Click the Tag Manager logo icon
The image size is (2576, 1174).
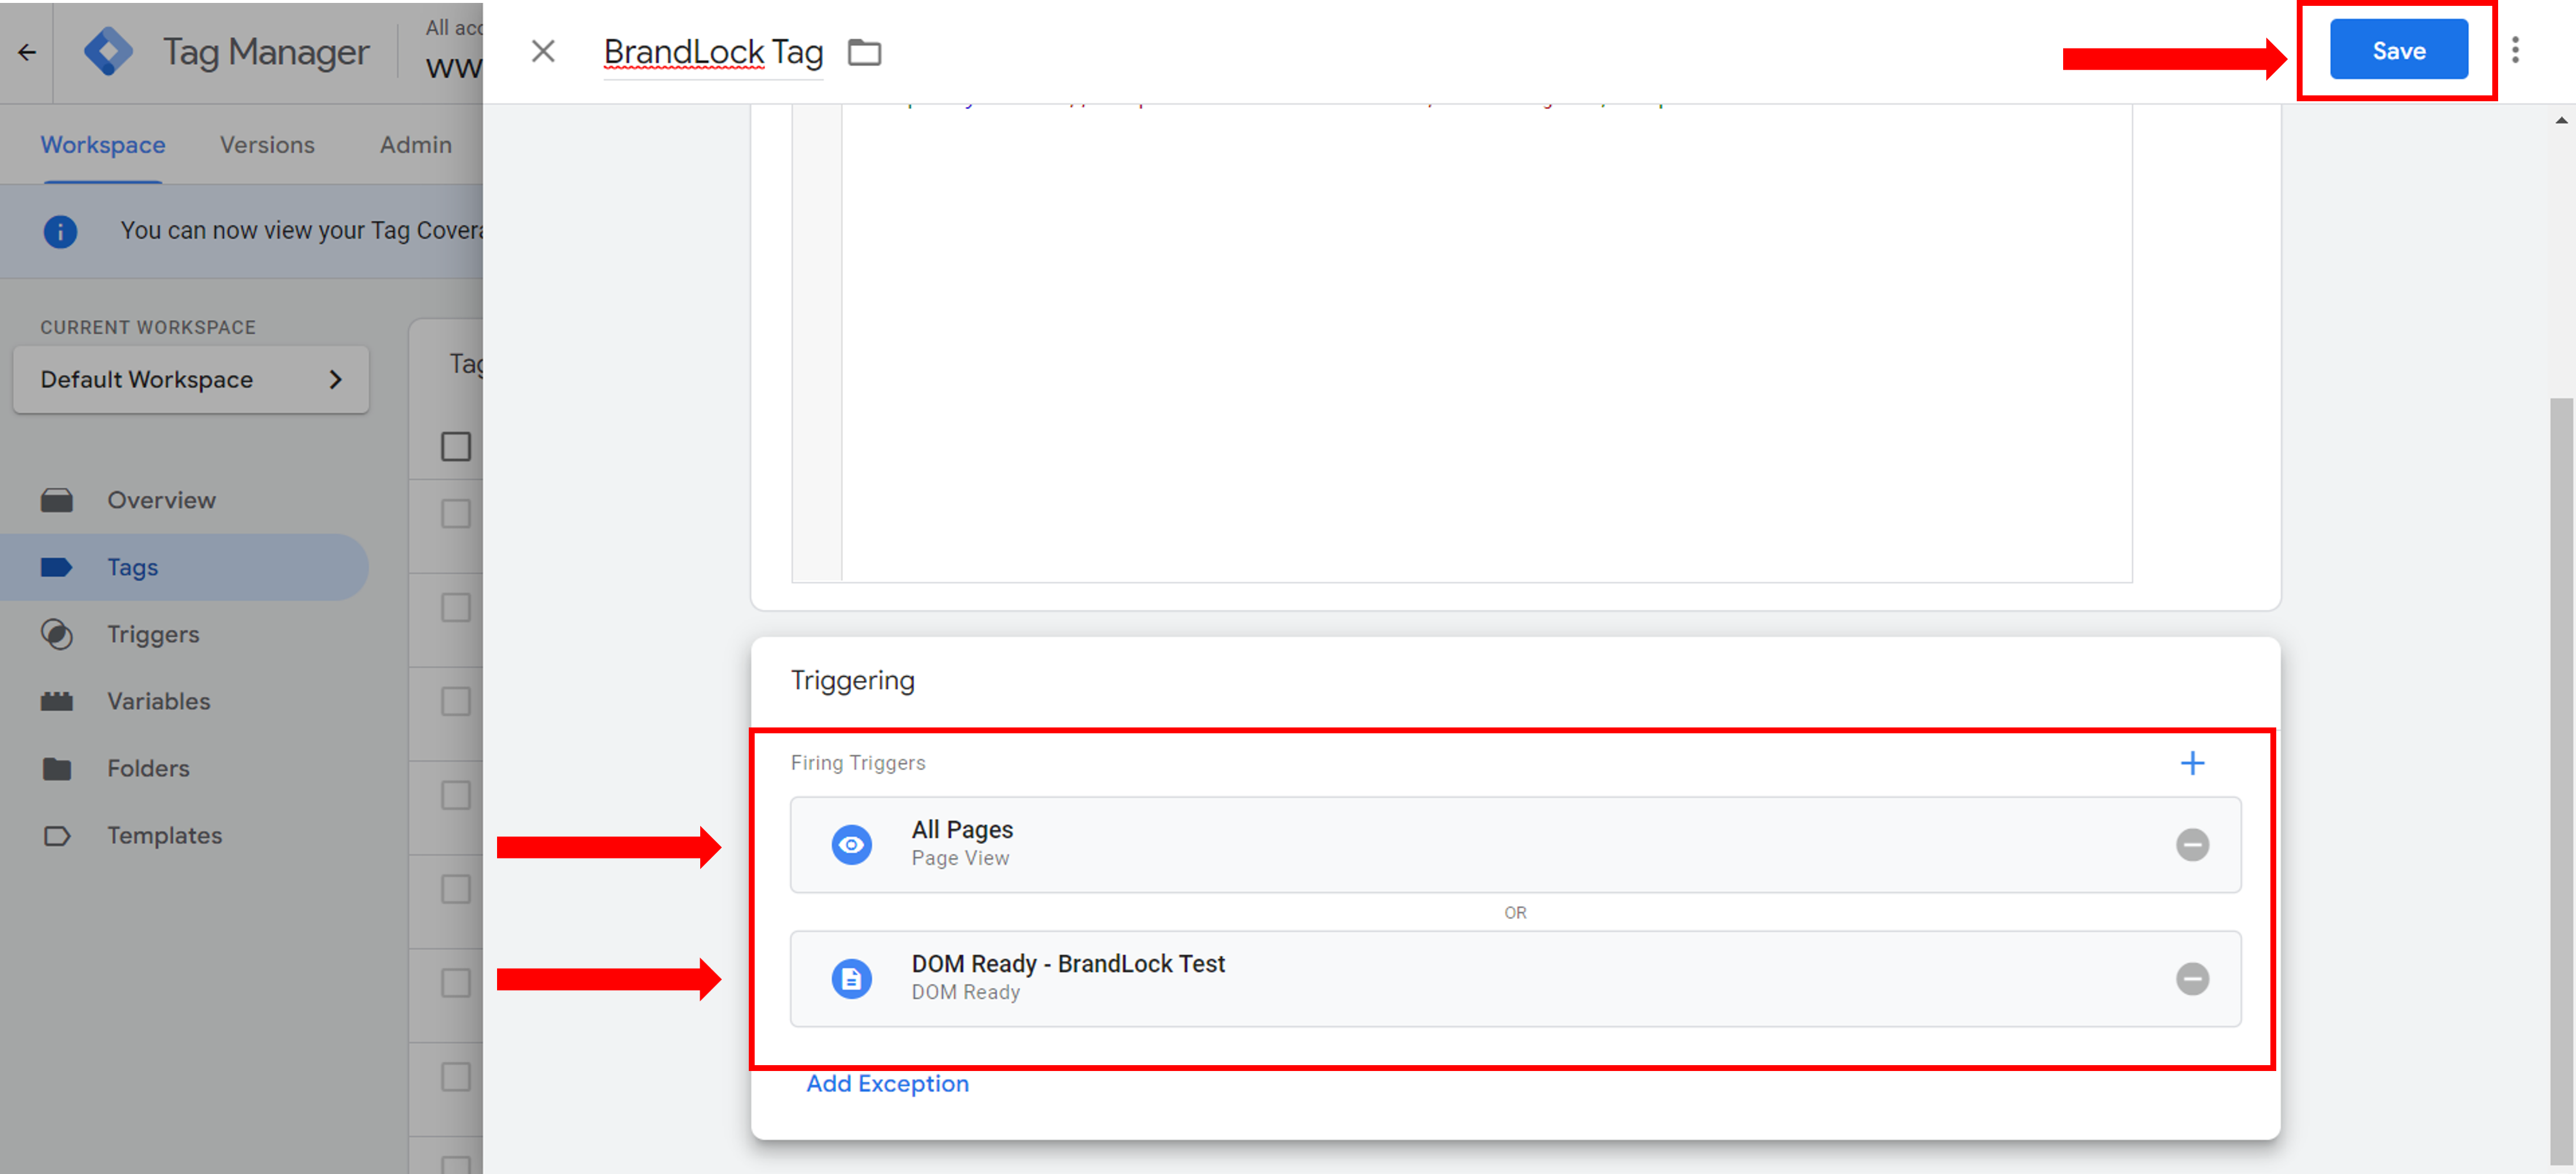[x=108, y=51]
